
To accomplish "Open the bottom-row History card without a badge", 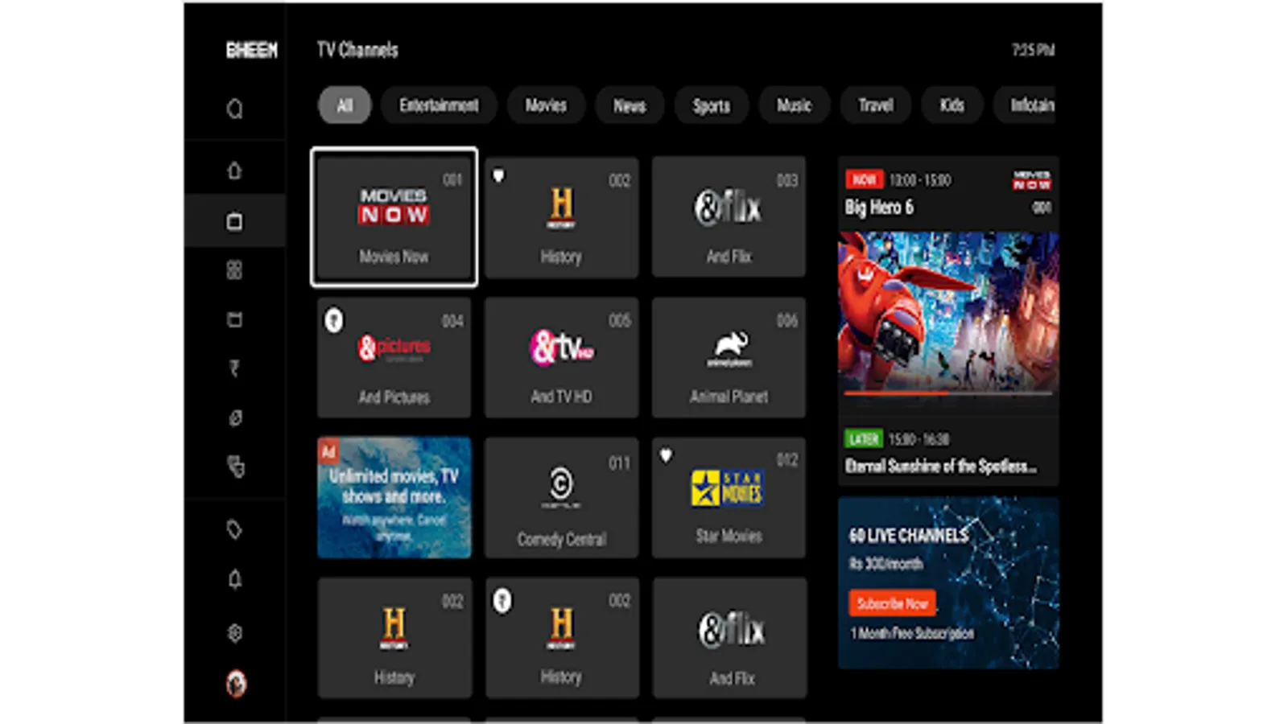I will coord(394,638).
